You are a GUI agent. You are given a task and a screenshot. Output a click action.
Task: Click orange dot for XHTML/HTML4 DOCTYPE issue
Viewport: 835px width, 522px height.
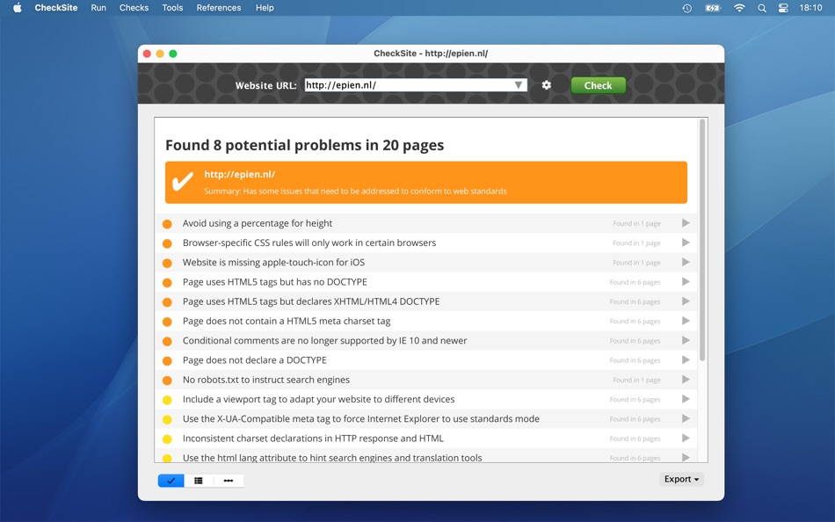tap(167, 302)
